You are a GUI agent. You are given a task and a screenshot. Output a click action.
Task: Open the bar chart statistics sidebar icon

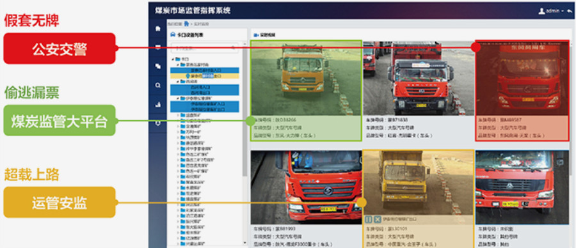pos(158,105)
